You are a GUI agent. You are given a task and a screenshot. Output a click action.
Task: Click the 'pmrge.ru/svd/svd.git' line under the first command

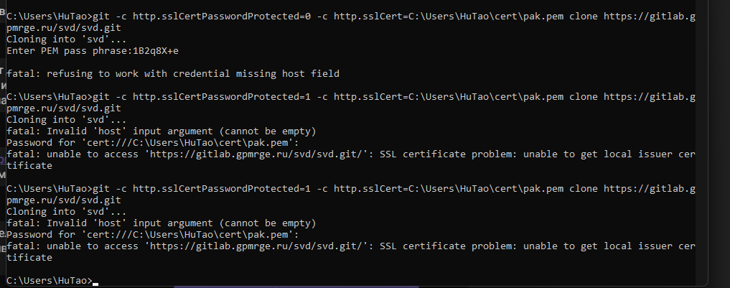tap(64, 28)
